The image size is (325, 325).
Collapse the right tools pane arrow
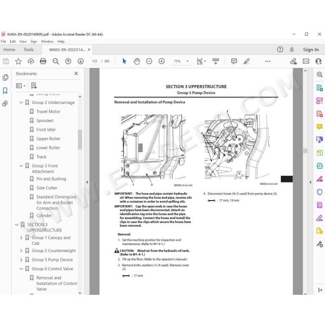tap(310, 182)
